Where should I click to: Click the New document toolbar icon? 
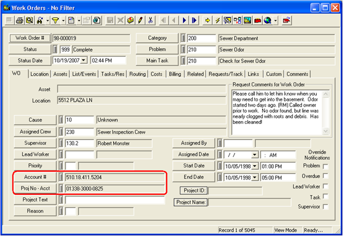tap(71, 21)
